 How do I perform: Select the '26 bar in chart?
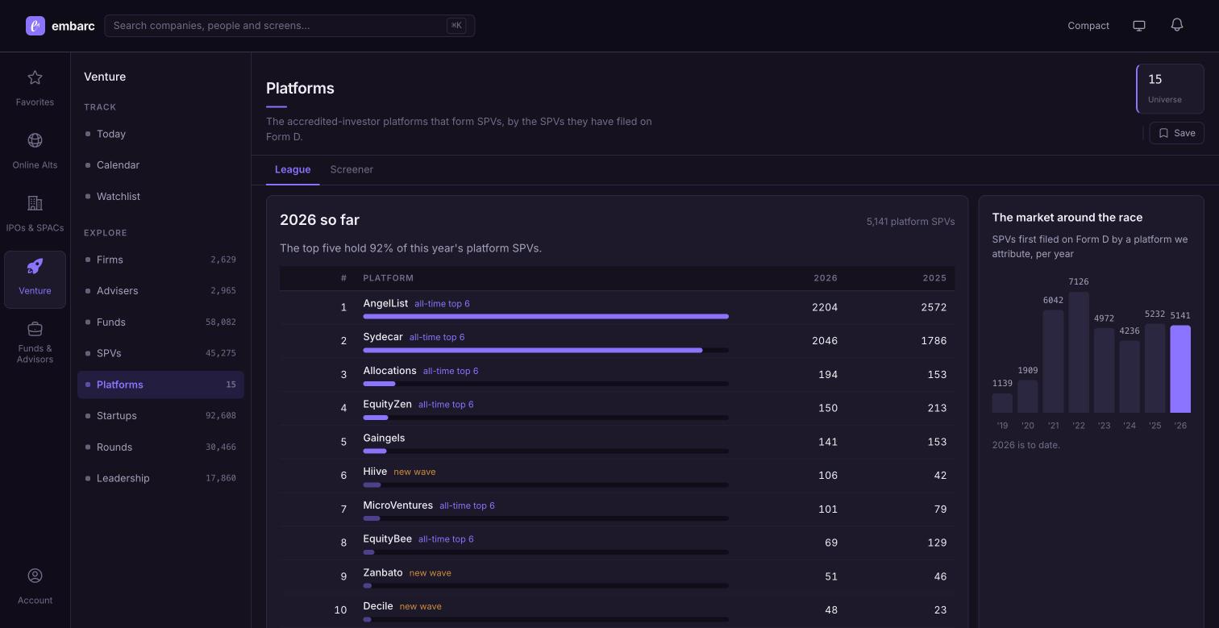1180,368
